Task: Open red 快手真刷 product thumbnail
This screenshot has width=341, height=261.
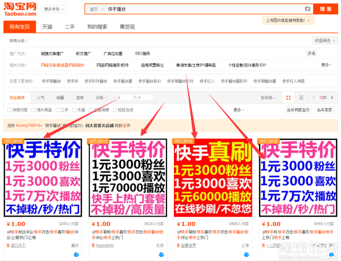Action: [x=213, y=178]
